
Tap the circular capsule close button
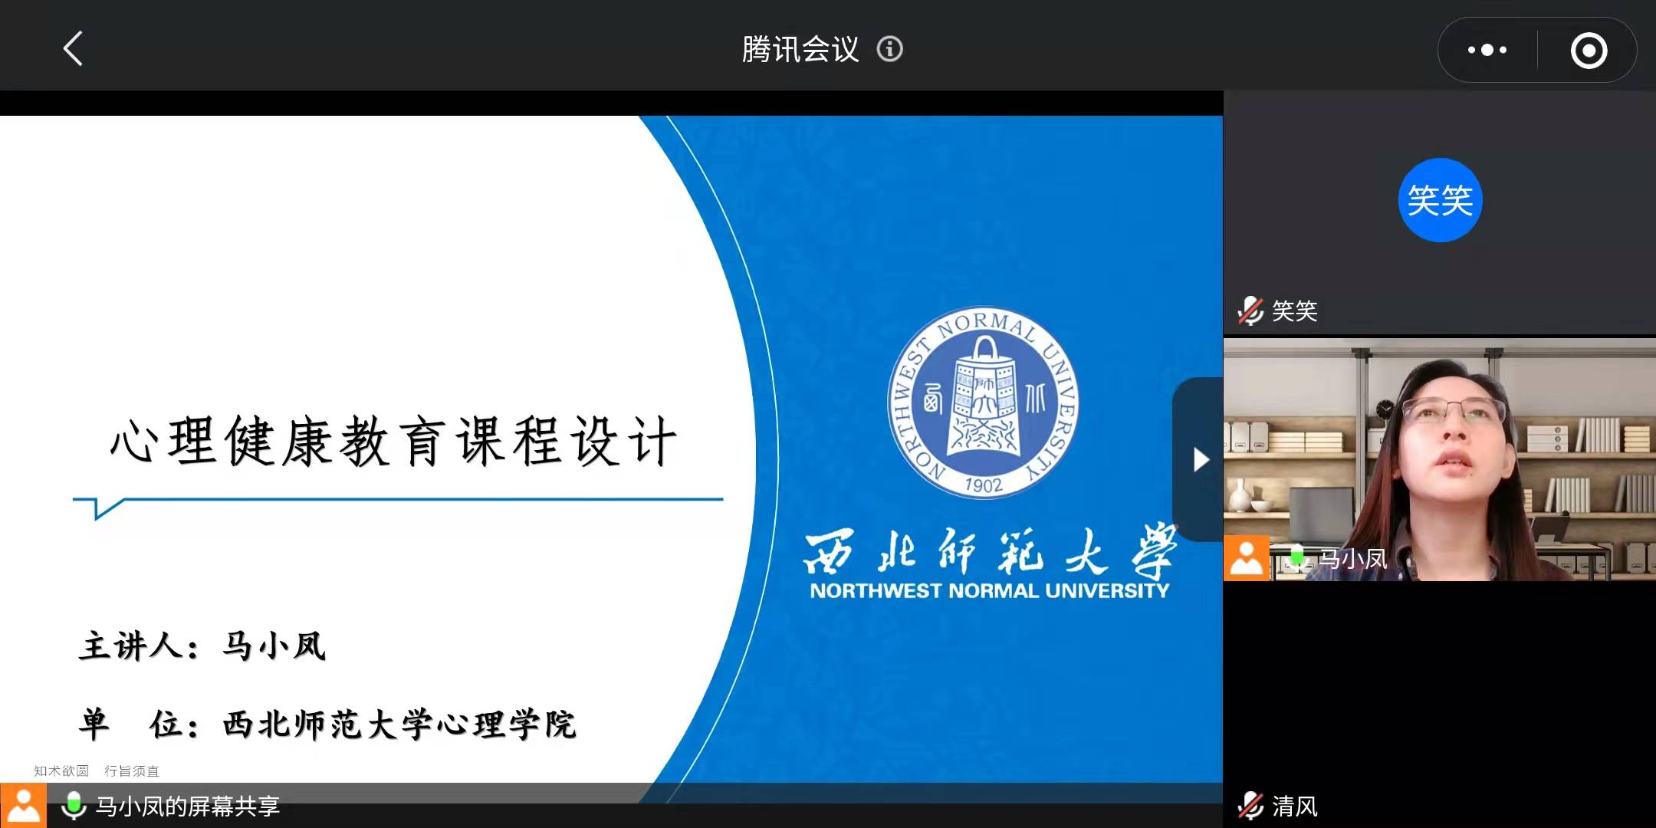point(1589,51)
